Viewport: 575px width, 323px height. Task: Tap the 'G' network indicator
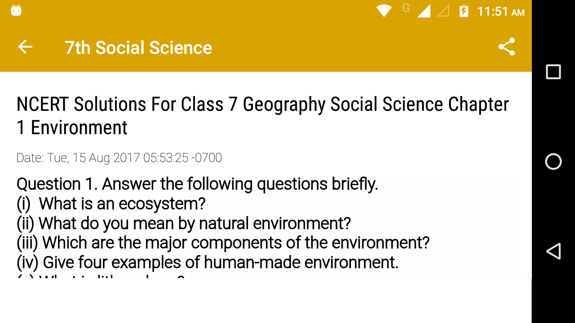(406, 8)
